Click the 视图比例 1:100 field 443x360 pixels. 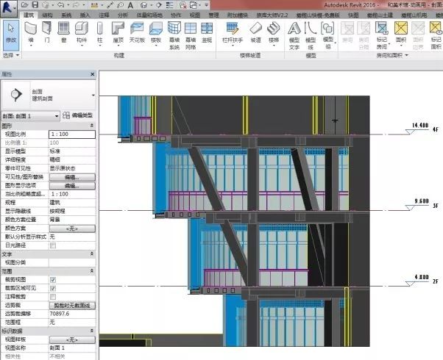(71, 134)
